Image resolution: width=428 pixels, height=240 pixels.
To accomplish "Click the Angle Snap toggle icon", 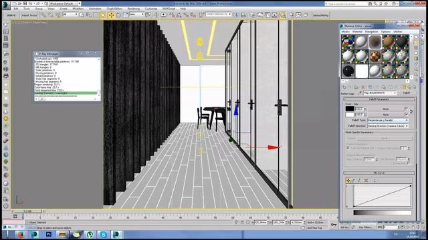I will pyautogui.click(x=179, y=15).
